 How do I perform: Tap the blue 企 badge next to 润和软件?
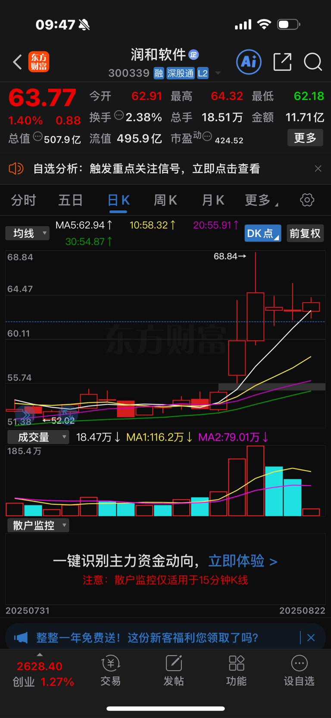[x=194, y=54]
